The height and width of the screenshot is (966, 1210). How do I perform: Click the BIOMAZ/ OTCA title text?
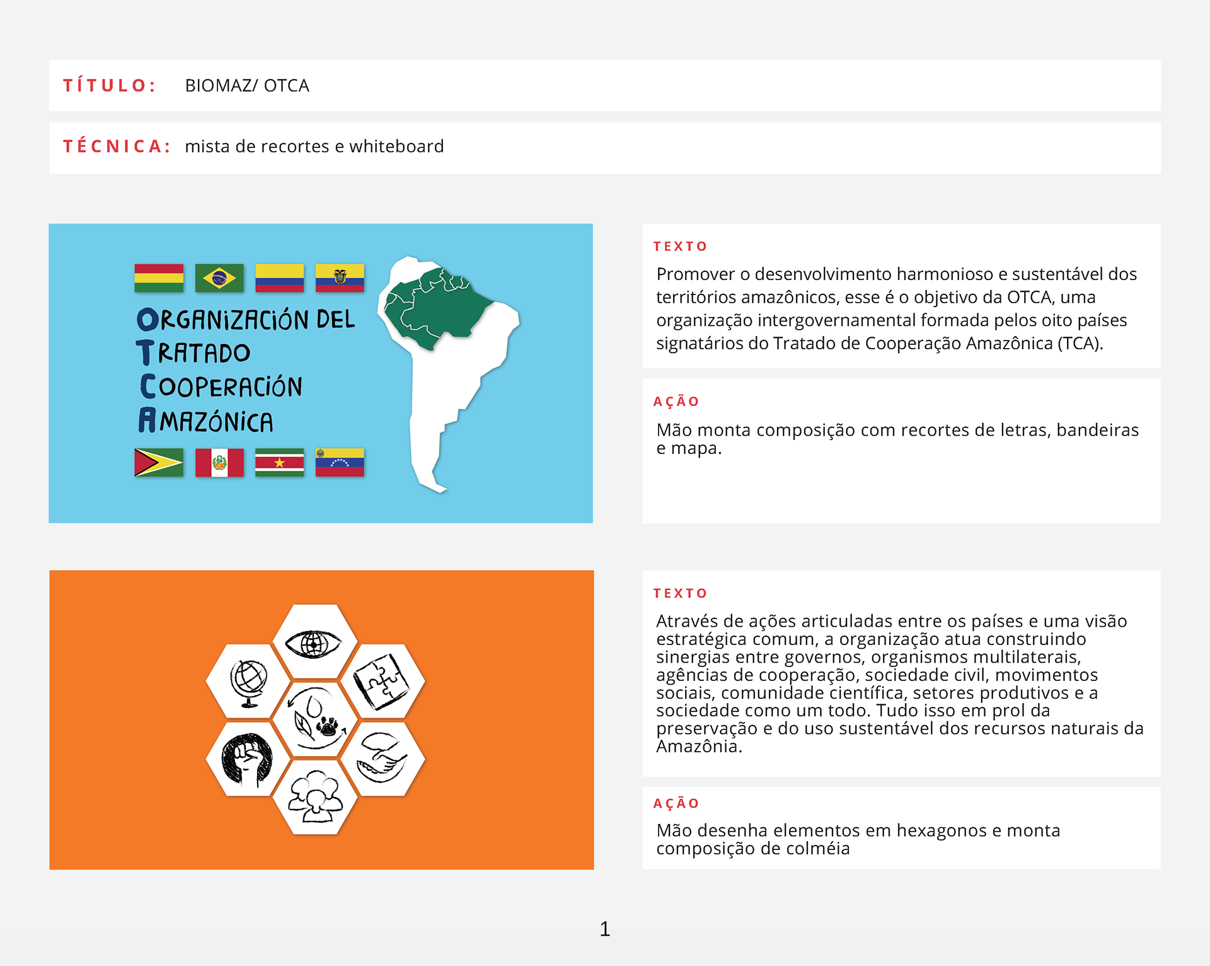point(247,86)
